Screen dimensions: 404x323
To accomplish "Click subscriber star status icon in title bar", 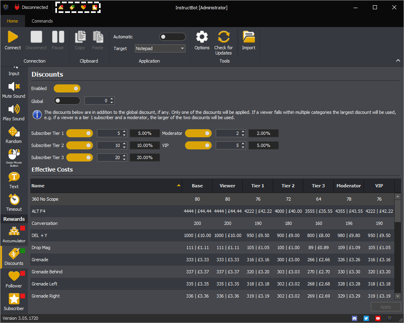I will click(x=95, y=7).
